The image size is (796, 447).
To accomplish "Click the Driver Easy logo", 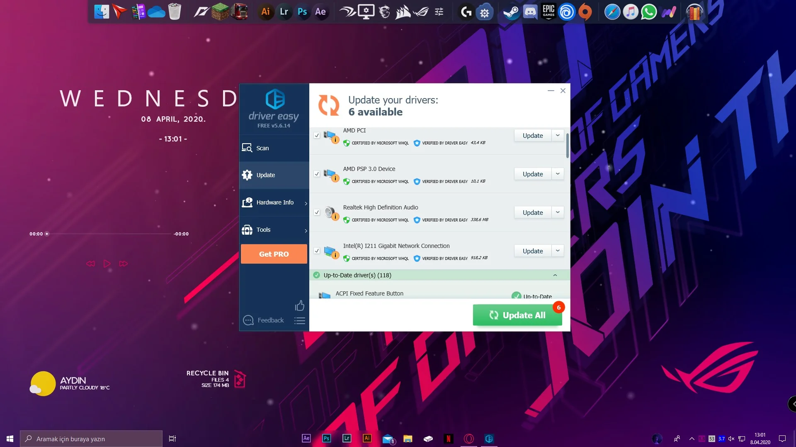I will [275, 99].
